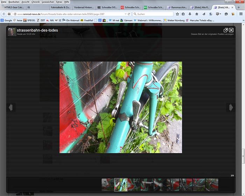Go to the previous image in lightbox

tap(11, 107)
